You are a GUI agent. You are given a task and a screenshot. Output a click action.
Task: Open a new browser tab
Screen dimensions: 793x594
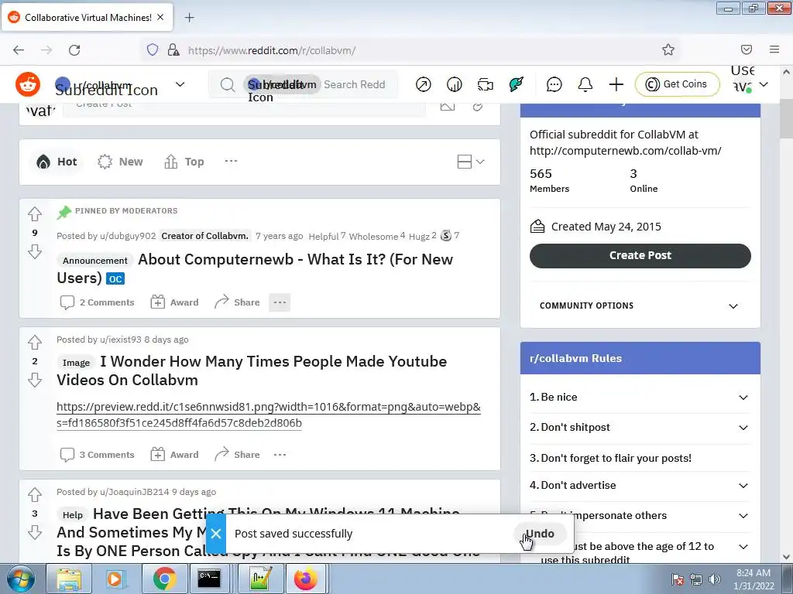point(189,18)
